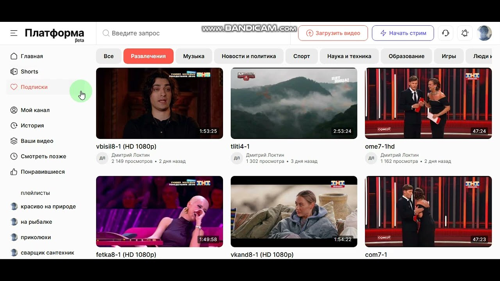This screenshot has width=500, height=281.
Task: Click the Подписки heart icon
Action: pos(14,87)
